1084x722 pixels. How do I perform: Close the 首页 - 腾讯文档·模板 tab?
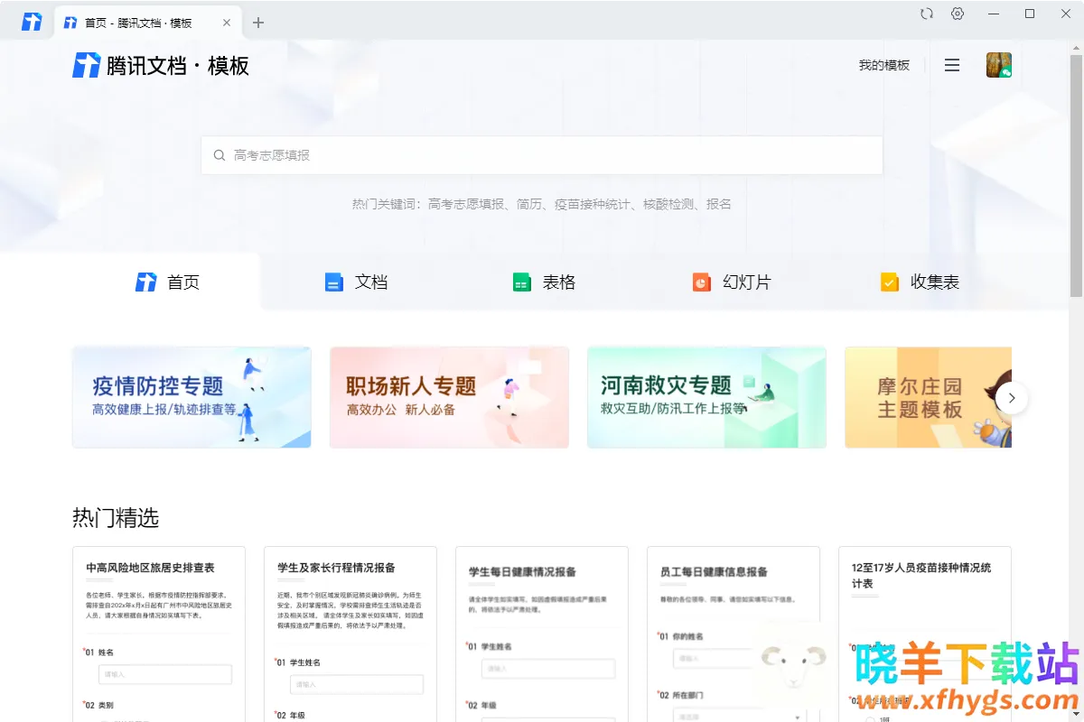227,23
